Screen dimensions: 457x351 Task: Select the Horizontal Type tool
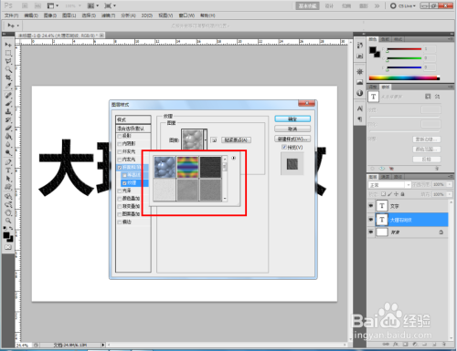[x=8, y=170]
